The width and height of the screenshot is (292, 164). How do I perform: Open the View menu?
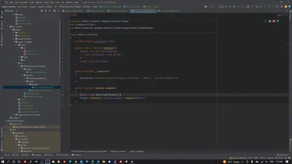point(17,2)
